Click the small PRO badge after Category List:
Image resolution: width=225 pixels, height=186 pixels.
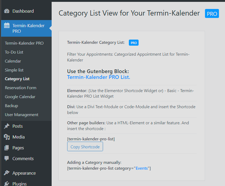pos(134,43)
